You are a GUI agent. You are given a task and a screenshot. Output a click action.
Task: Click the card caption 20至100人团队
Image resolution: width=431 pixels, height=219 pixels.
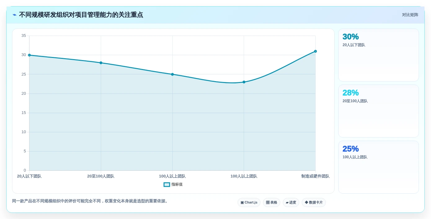pyautogui.click(x=355, y=101)
